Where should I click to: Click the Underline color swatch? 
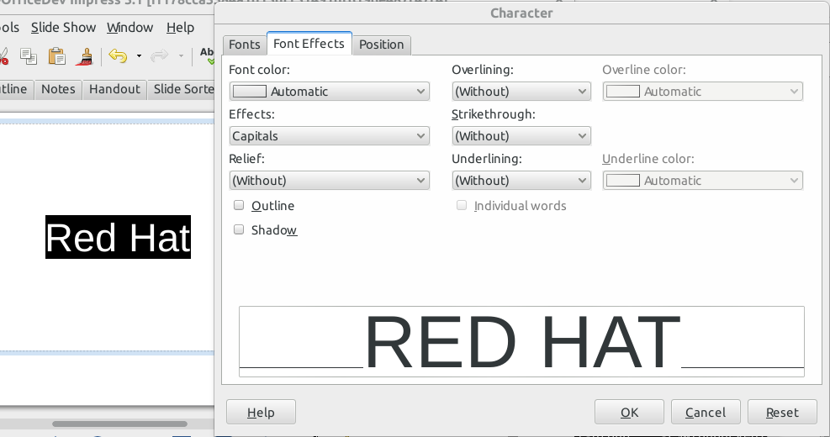coord(623,181)
